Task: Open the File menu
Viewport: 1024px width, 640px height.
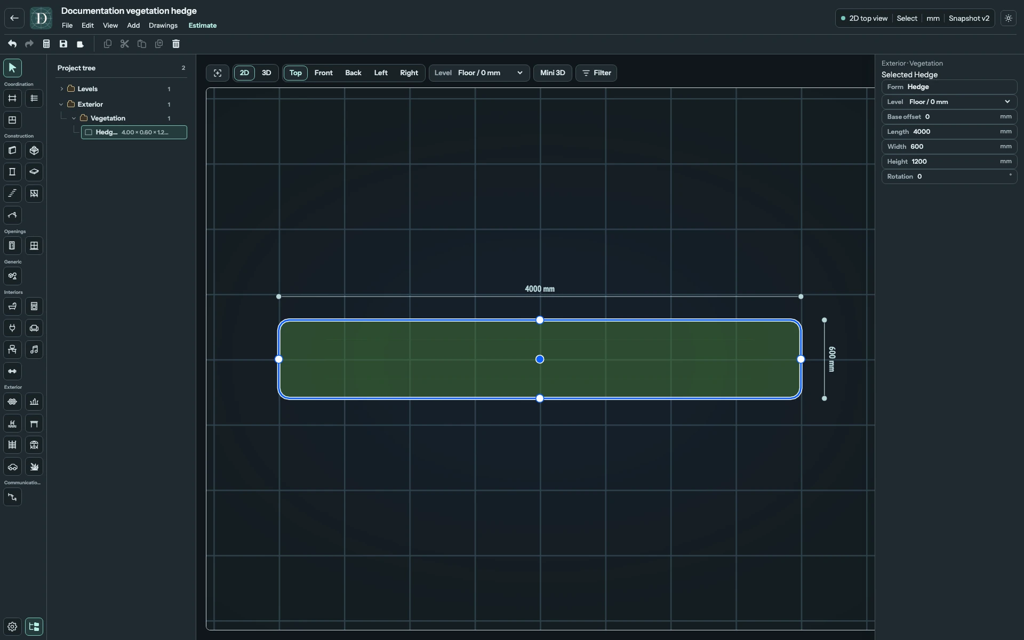Action: [x=67, y=26]
